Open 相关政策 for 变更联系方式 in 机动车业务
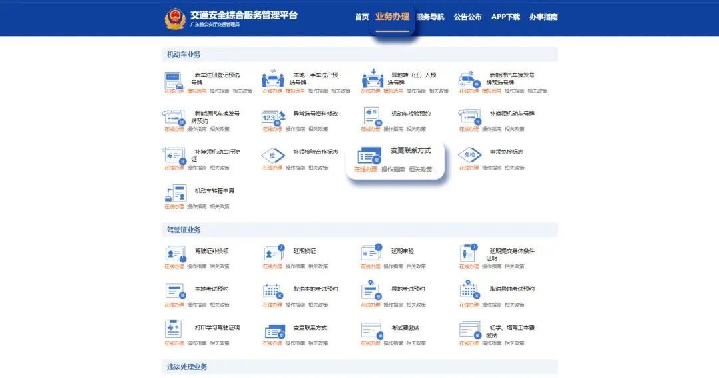Viewport: 719px width, 378px height. pos(421,170)
